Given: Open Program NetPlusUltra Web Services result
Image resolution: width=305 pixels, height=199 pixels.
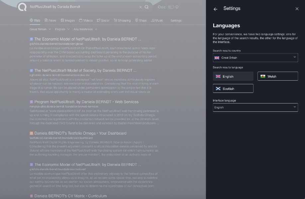Looking at the screenshot, I should 86,102.
